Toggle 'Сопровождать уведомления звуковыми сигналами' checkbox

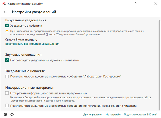click(x=7, y=60)
